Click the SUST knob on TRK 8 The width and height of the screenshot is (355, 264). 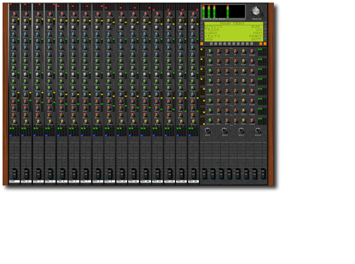coord(97,47)
